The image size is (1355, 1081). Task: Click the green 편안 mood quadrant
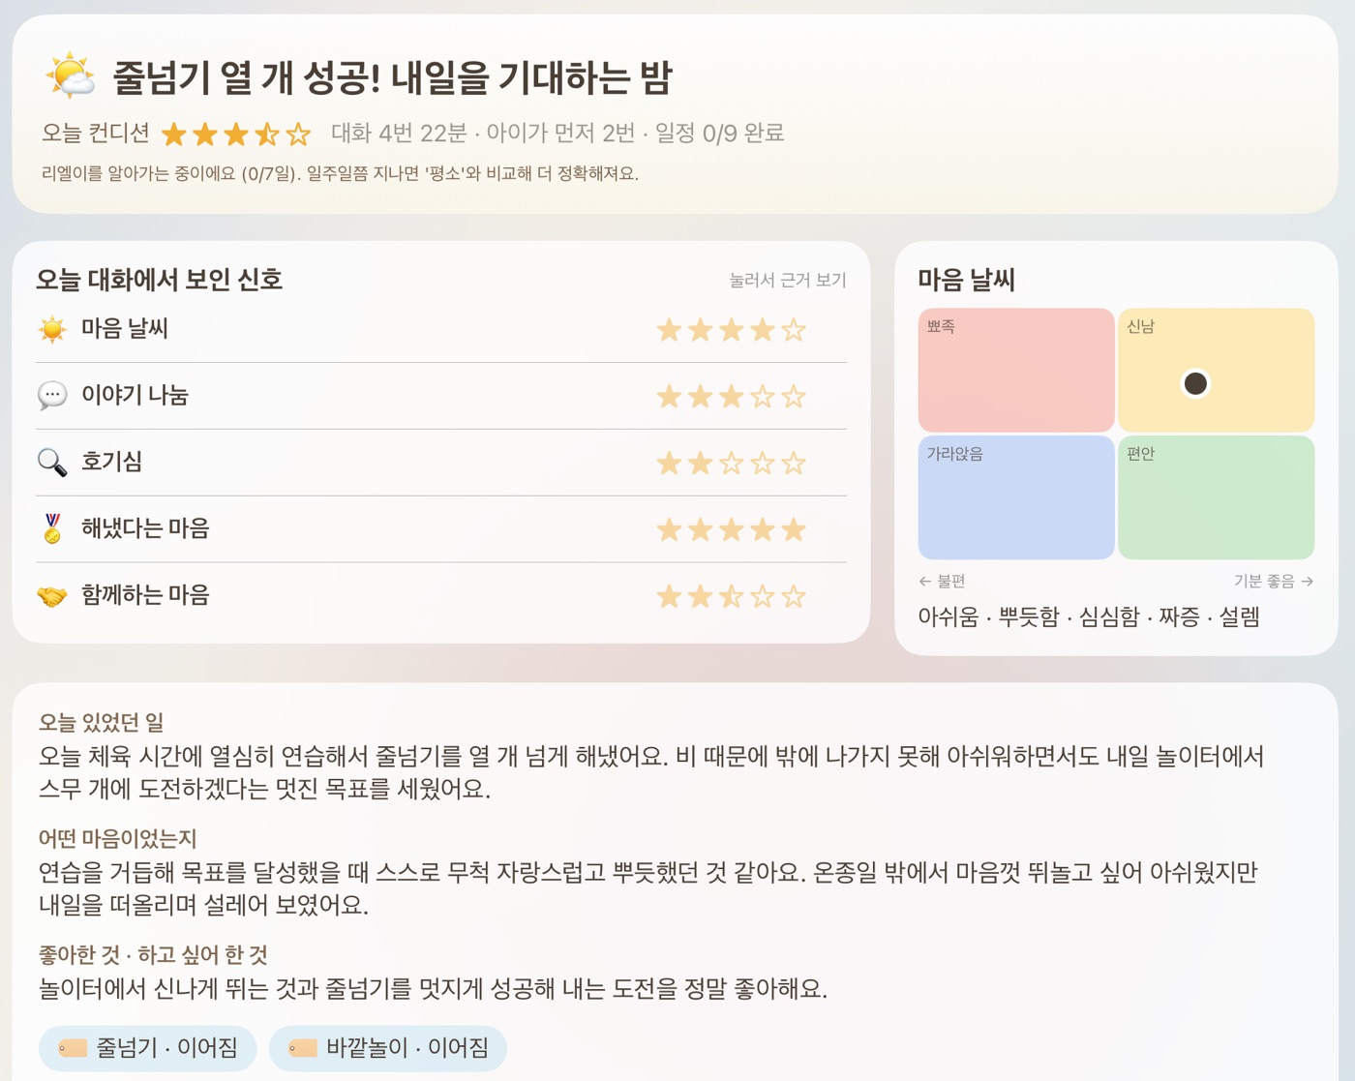(1217, 497)
